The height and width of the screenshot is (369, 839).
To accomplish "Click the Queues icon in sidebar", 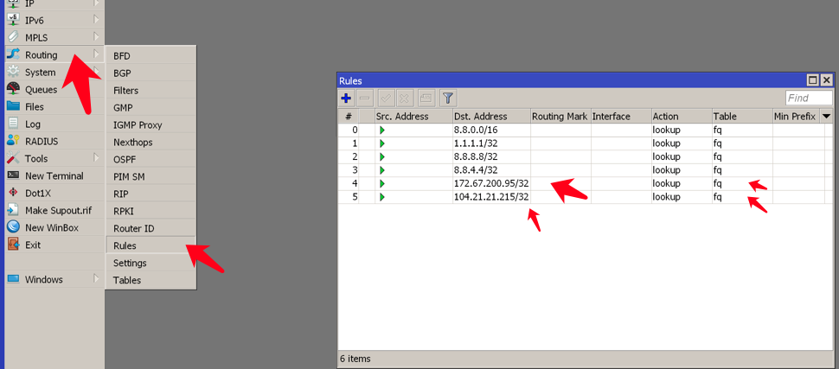I will pyautogui.click(x=14, y=89).
